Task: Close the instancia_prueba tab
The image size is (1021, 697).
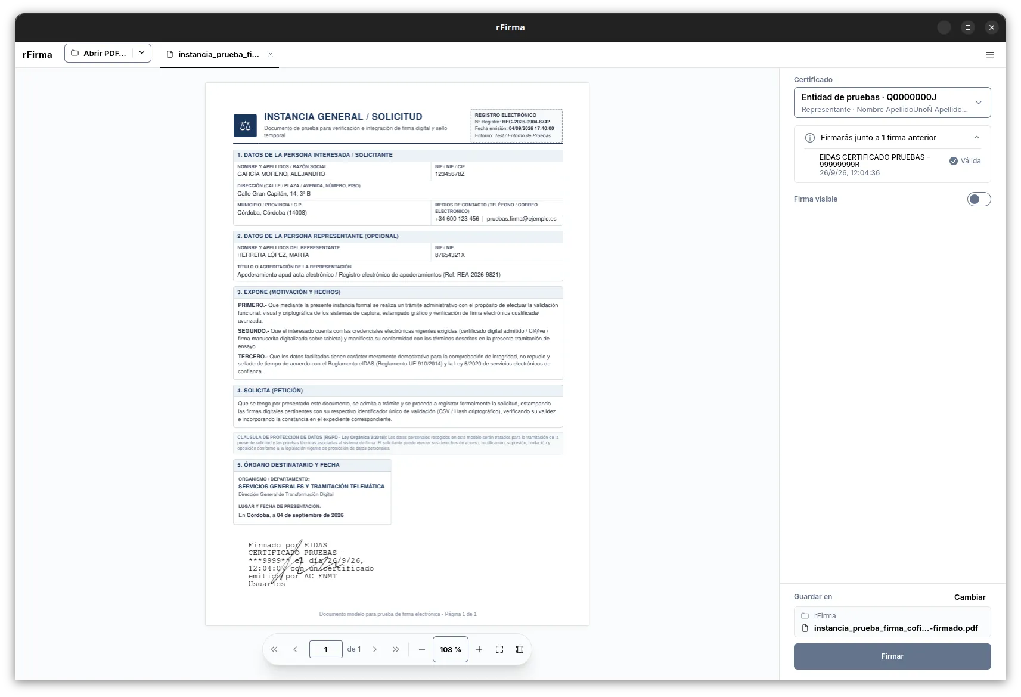Action: 271,54
